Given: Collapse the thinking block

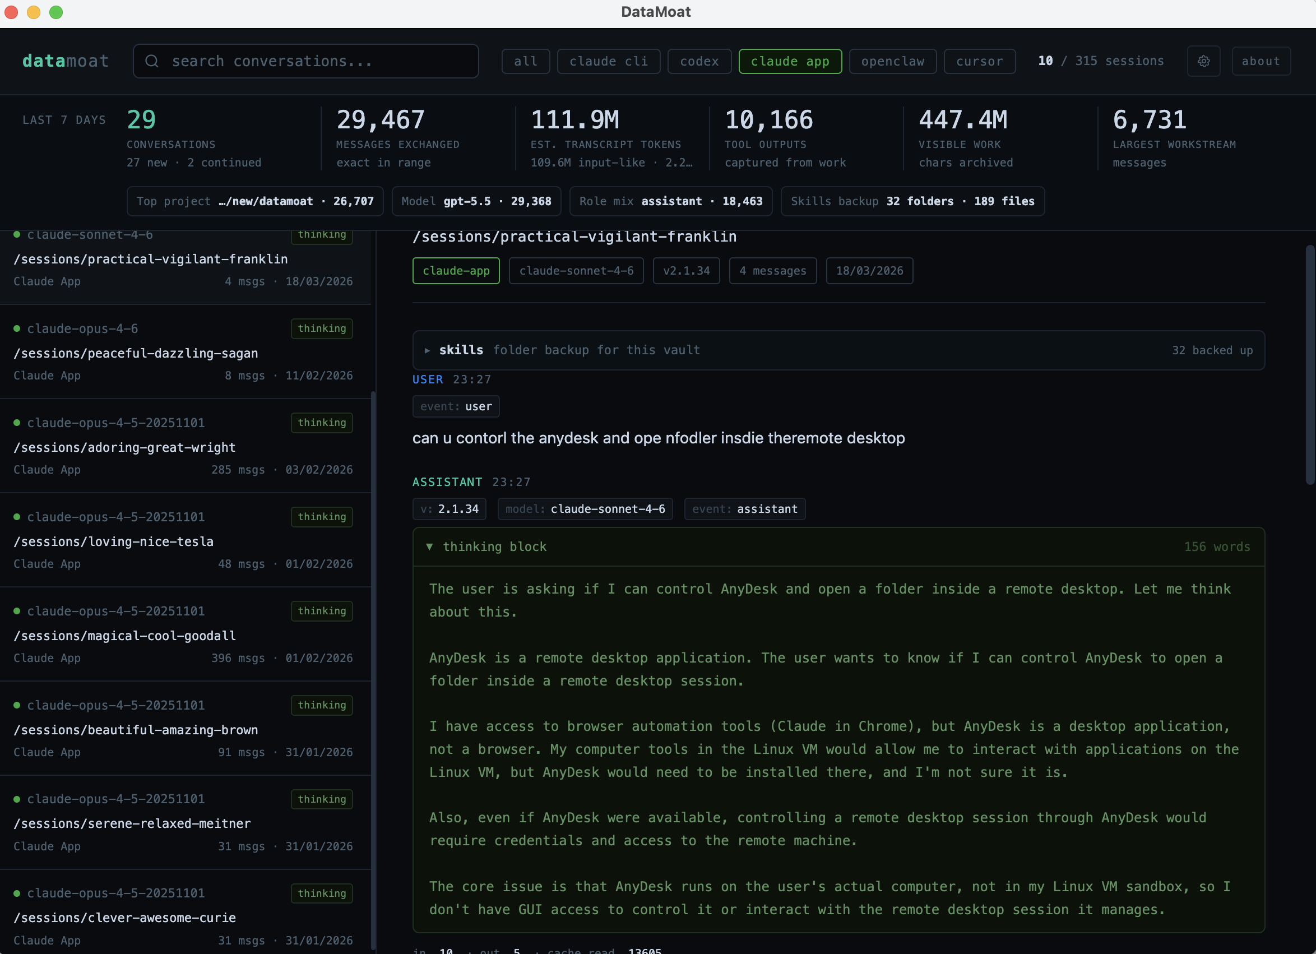Looking at the screenshot, I should click(838, 547).
